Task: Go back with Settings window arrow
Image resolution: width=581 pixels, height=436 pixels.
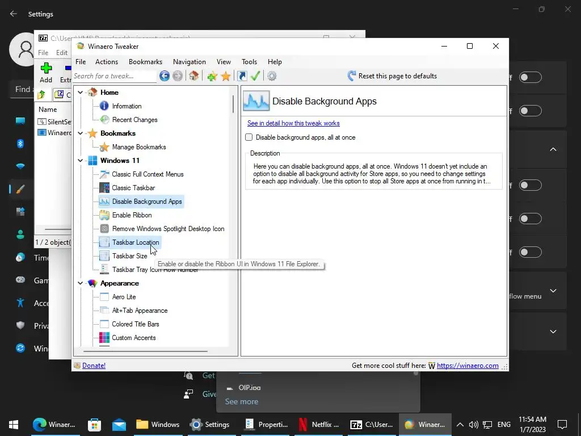Action: click(x=14, y=14)
